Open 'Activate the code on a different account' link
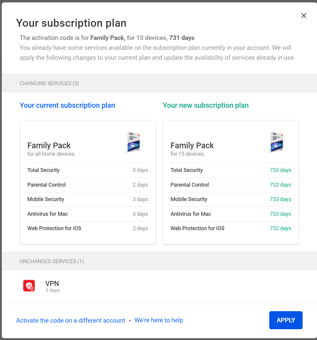 [71, 320]
